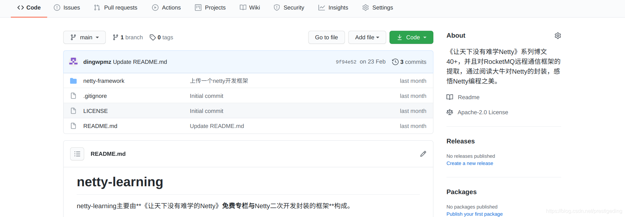
Task: Open the repository Settings tab
Action: tap(378, 8)
